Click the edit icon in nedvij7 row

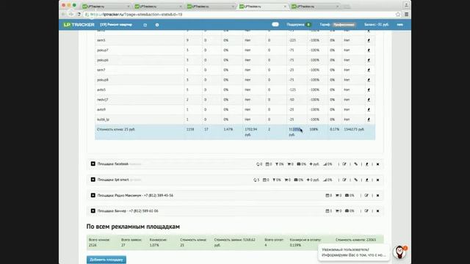click(x=369, y=100)
